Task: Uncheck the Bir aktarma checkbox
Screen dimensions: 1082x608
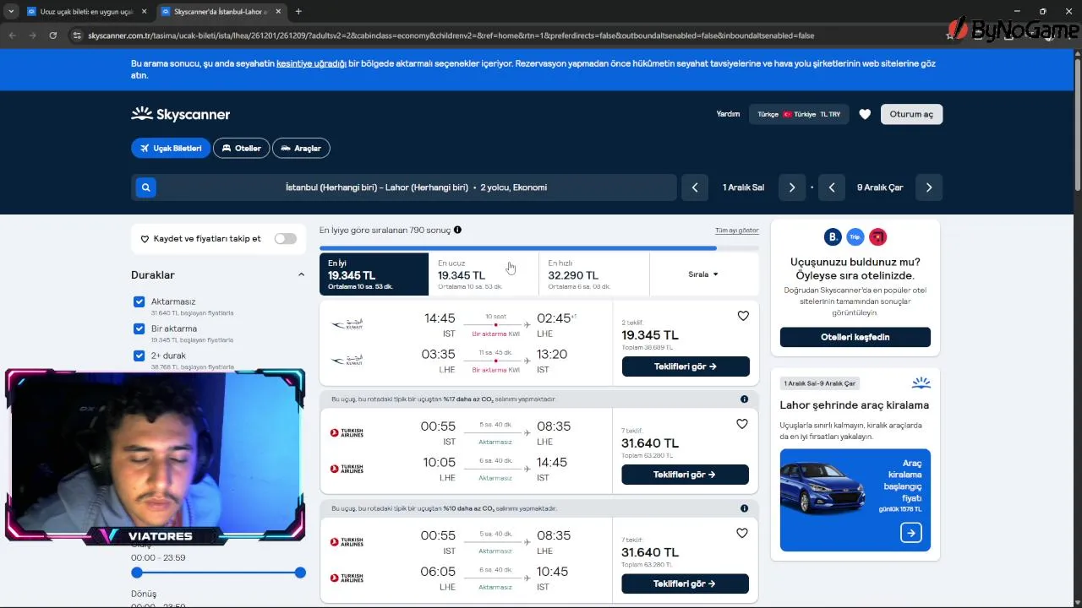Action: (139, 328)
